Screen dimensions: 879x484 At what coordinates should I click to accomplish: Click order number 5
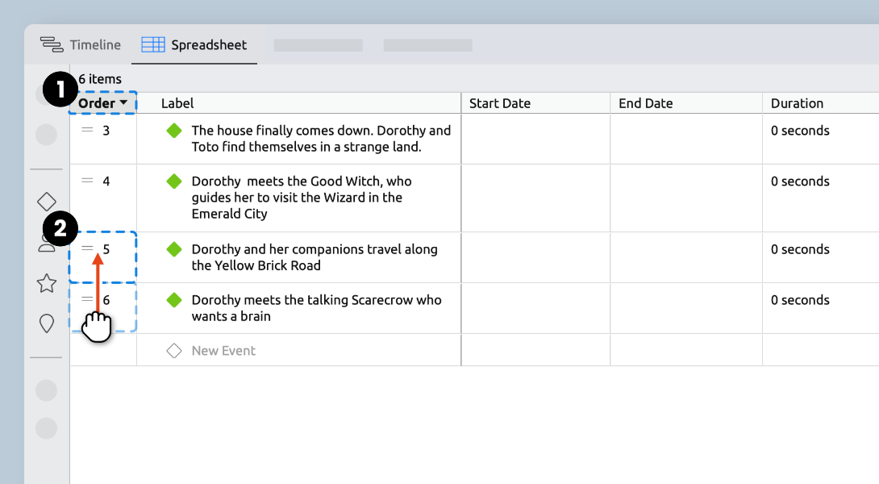pos(106,249)
